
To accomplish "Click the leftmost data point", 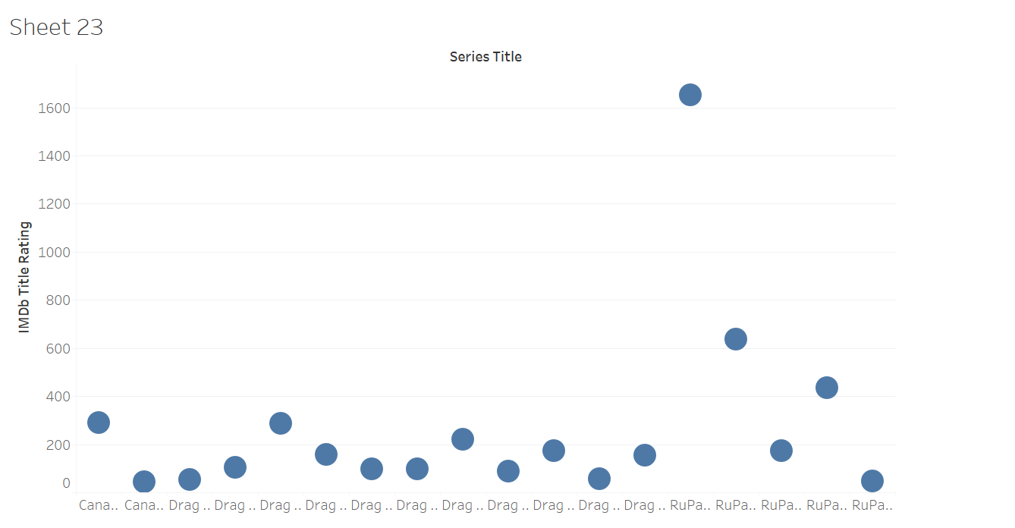I will [x=99, y=423].
